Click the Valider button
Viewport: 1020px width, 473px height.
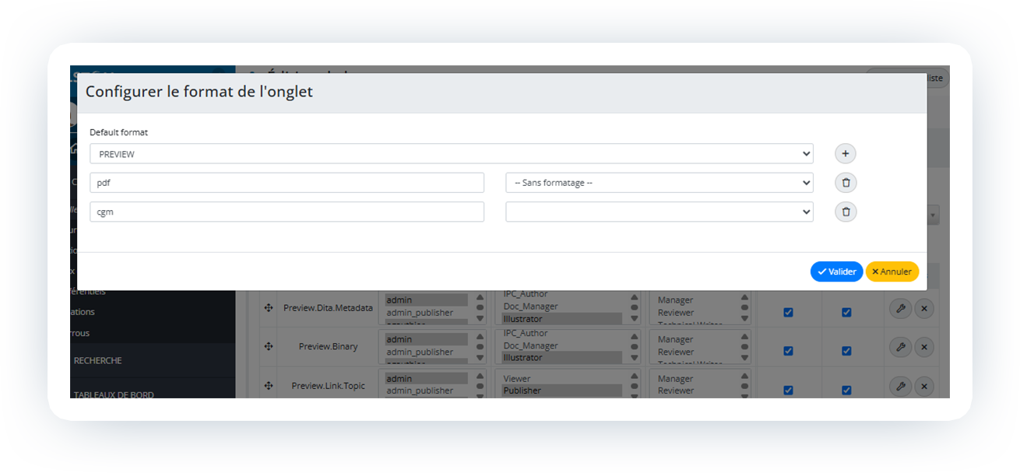pyautogui.click(x=836, y=272)
